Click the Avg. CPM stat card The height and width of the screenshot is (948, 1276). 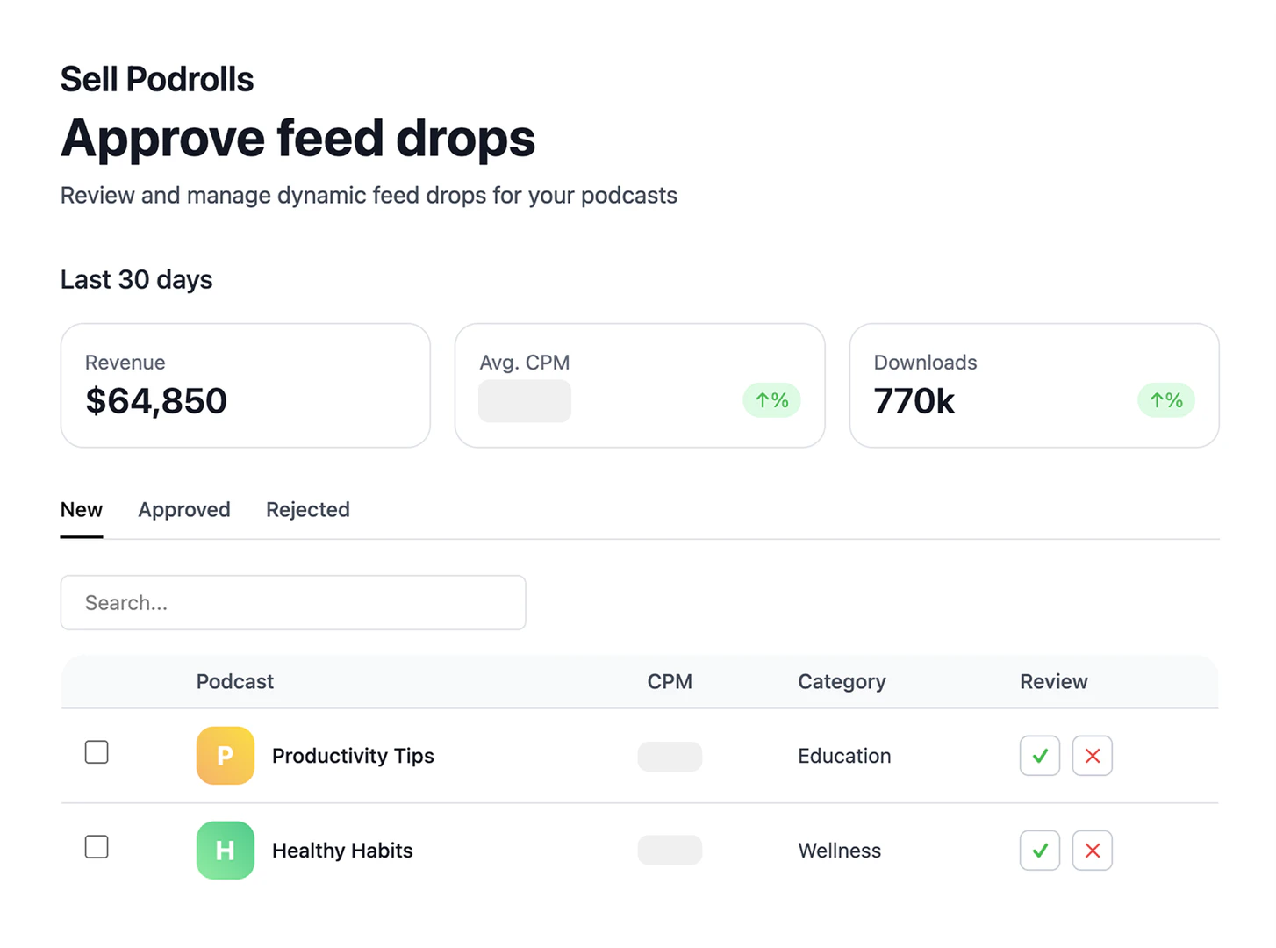[639, 385]
